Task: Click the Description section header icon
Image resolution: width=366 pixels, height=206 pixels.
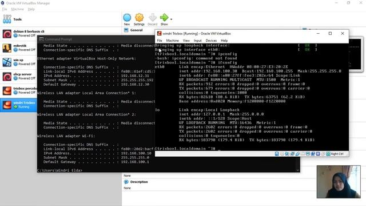Action: tap(126, 182)
